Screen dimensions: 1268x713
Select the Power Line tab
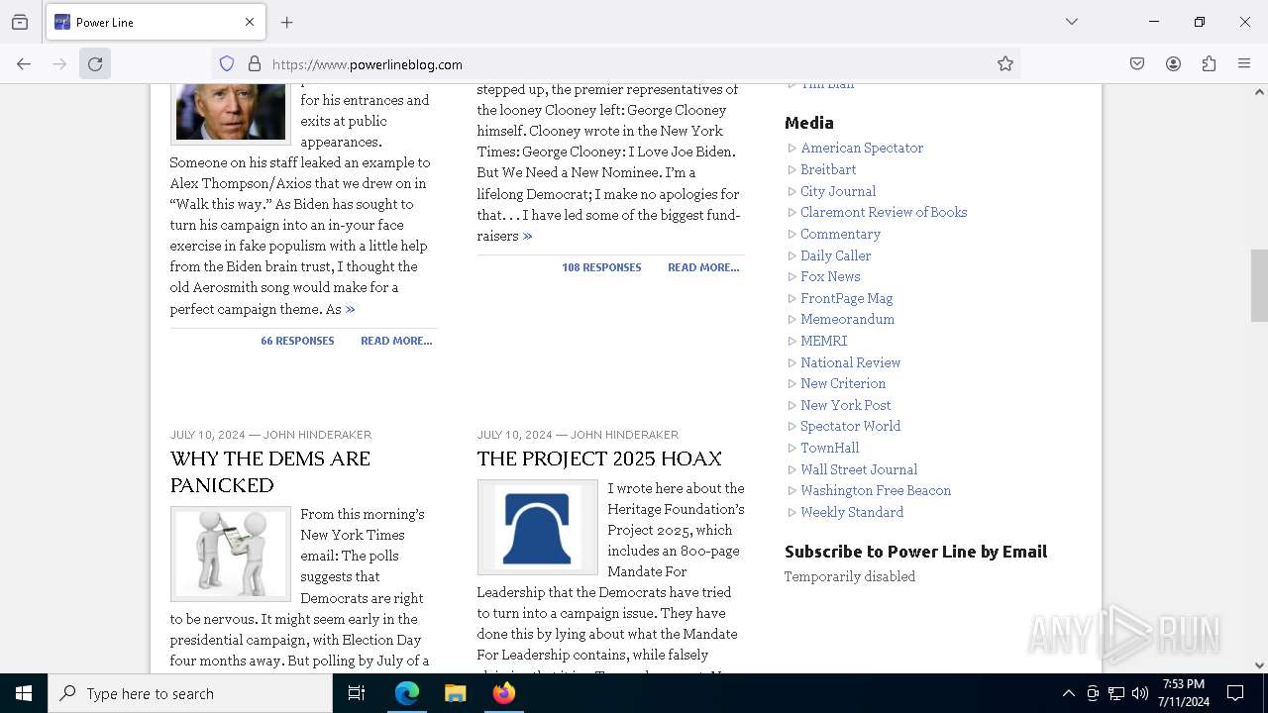[x=156, y=22]
